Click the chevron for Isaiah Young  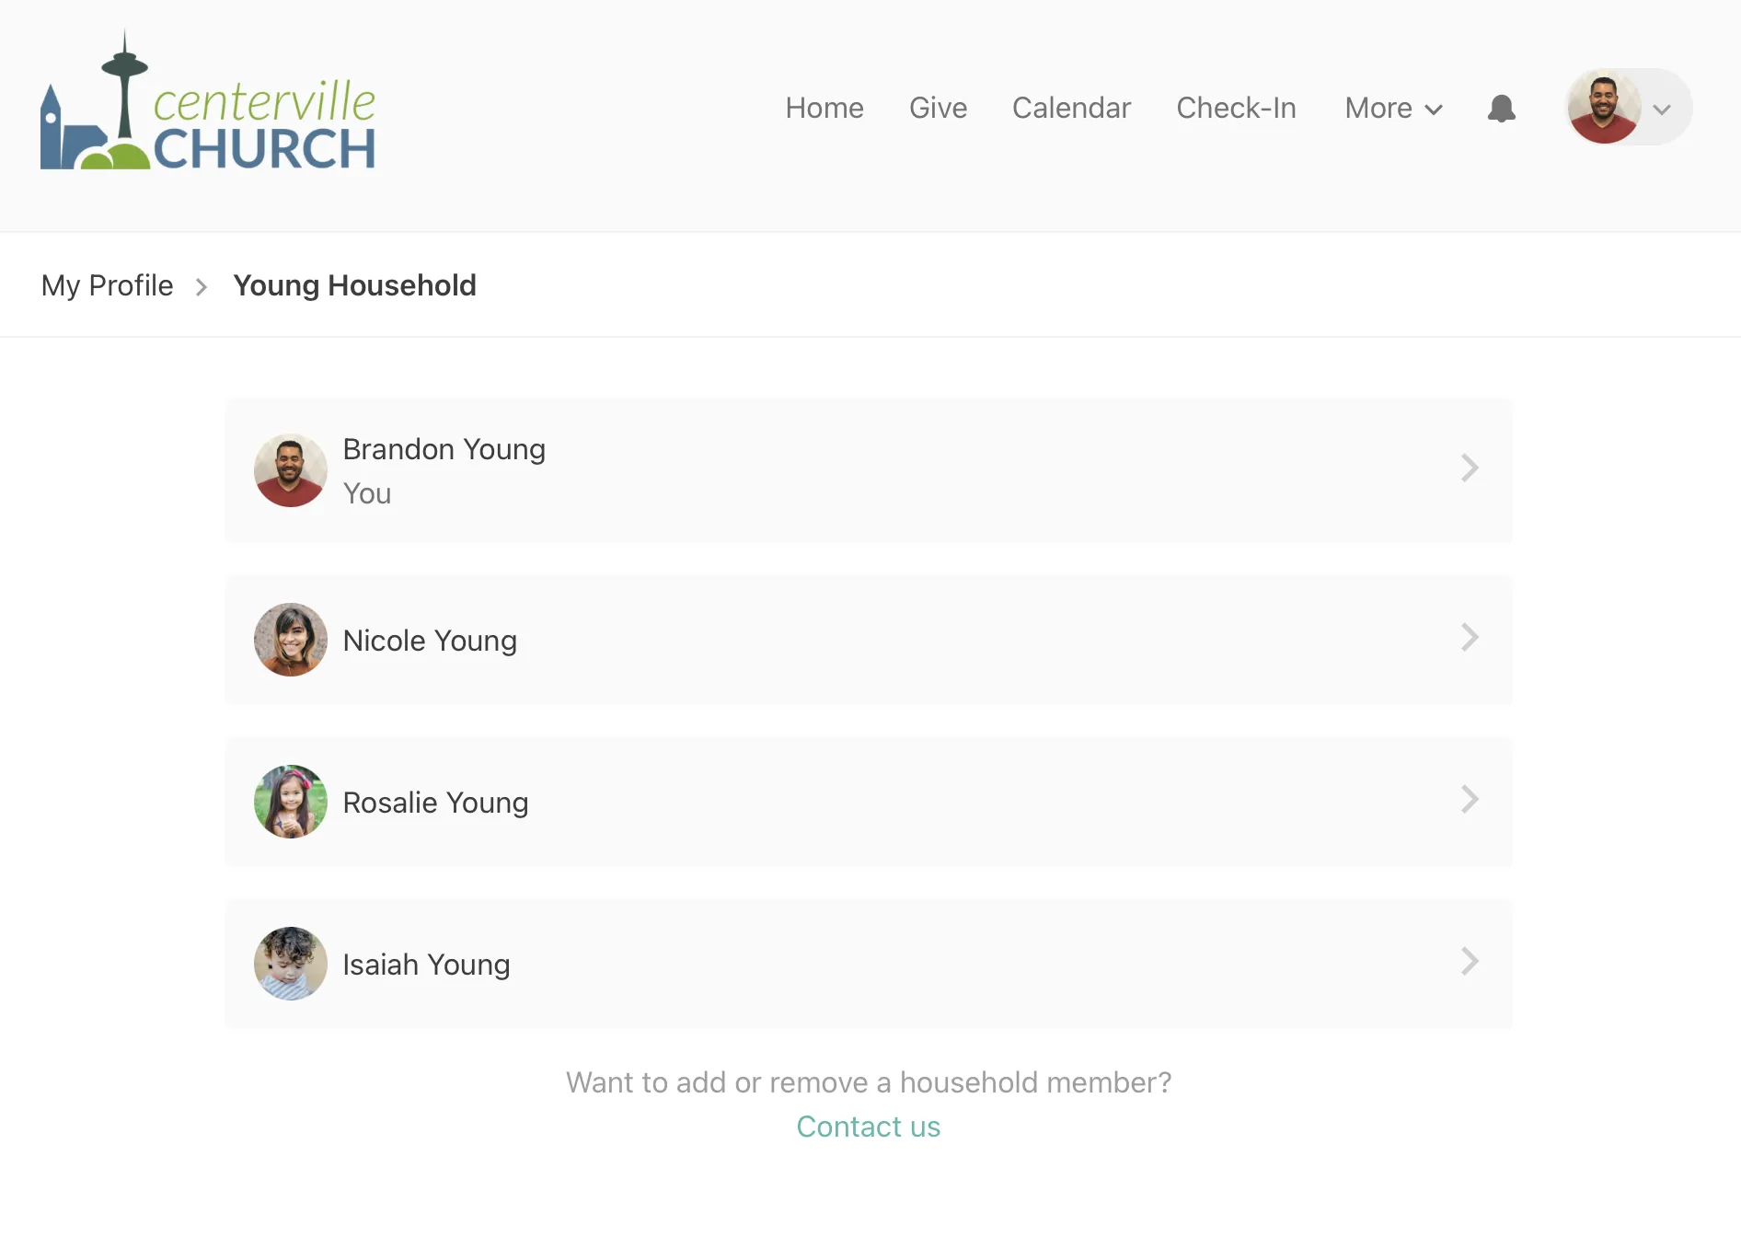(x=1470, y=962)
